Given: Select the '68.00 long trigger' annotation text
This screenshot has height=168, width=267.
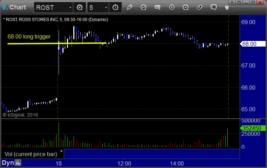Looking at the screenshot, I should pyautogui.click(x=29, y=36).
